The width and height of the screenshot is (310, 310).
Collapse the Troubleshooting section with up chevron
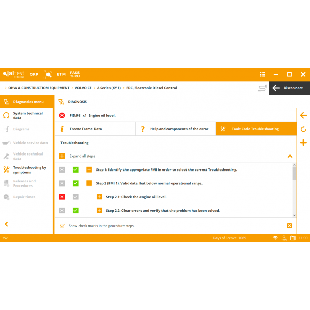tap(290, 156)
